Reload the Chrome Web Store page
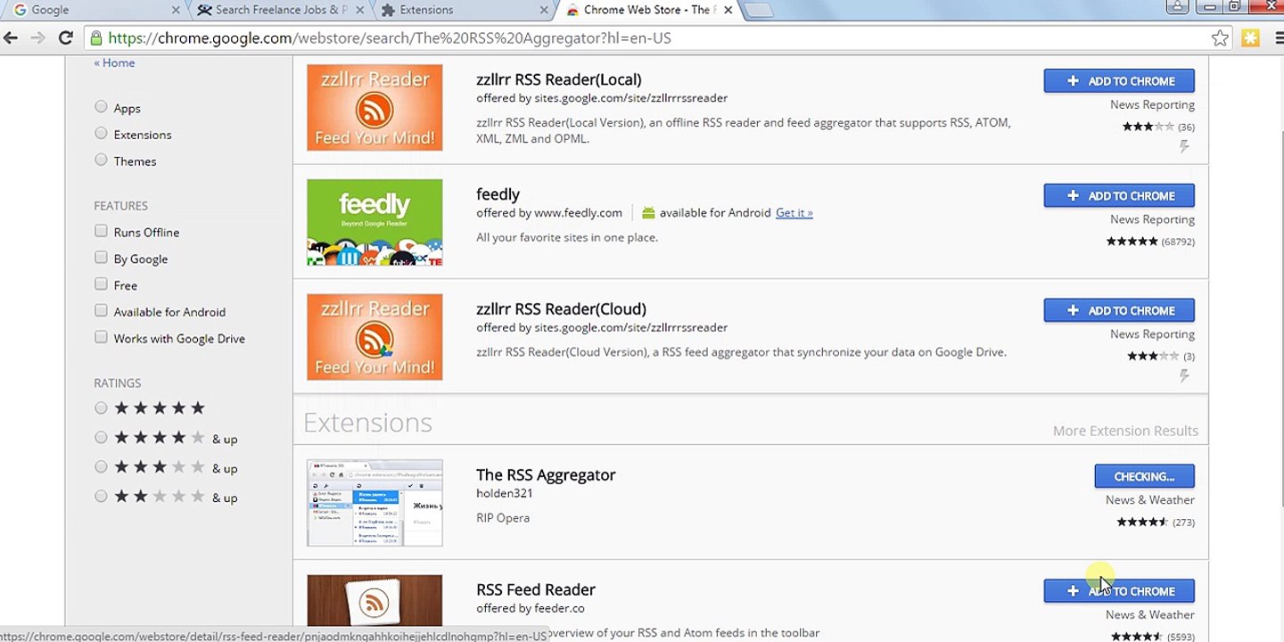1284x642 pixels. pyautogui.click(x=65, y=38)
